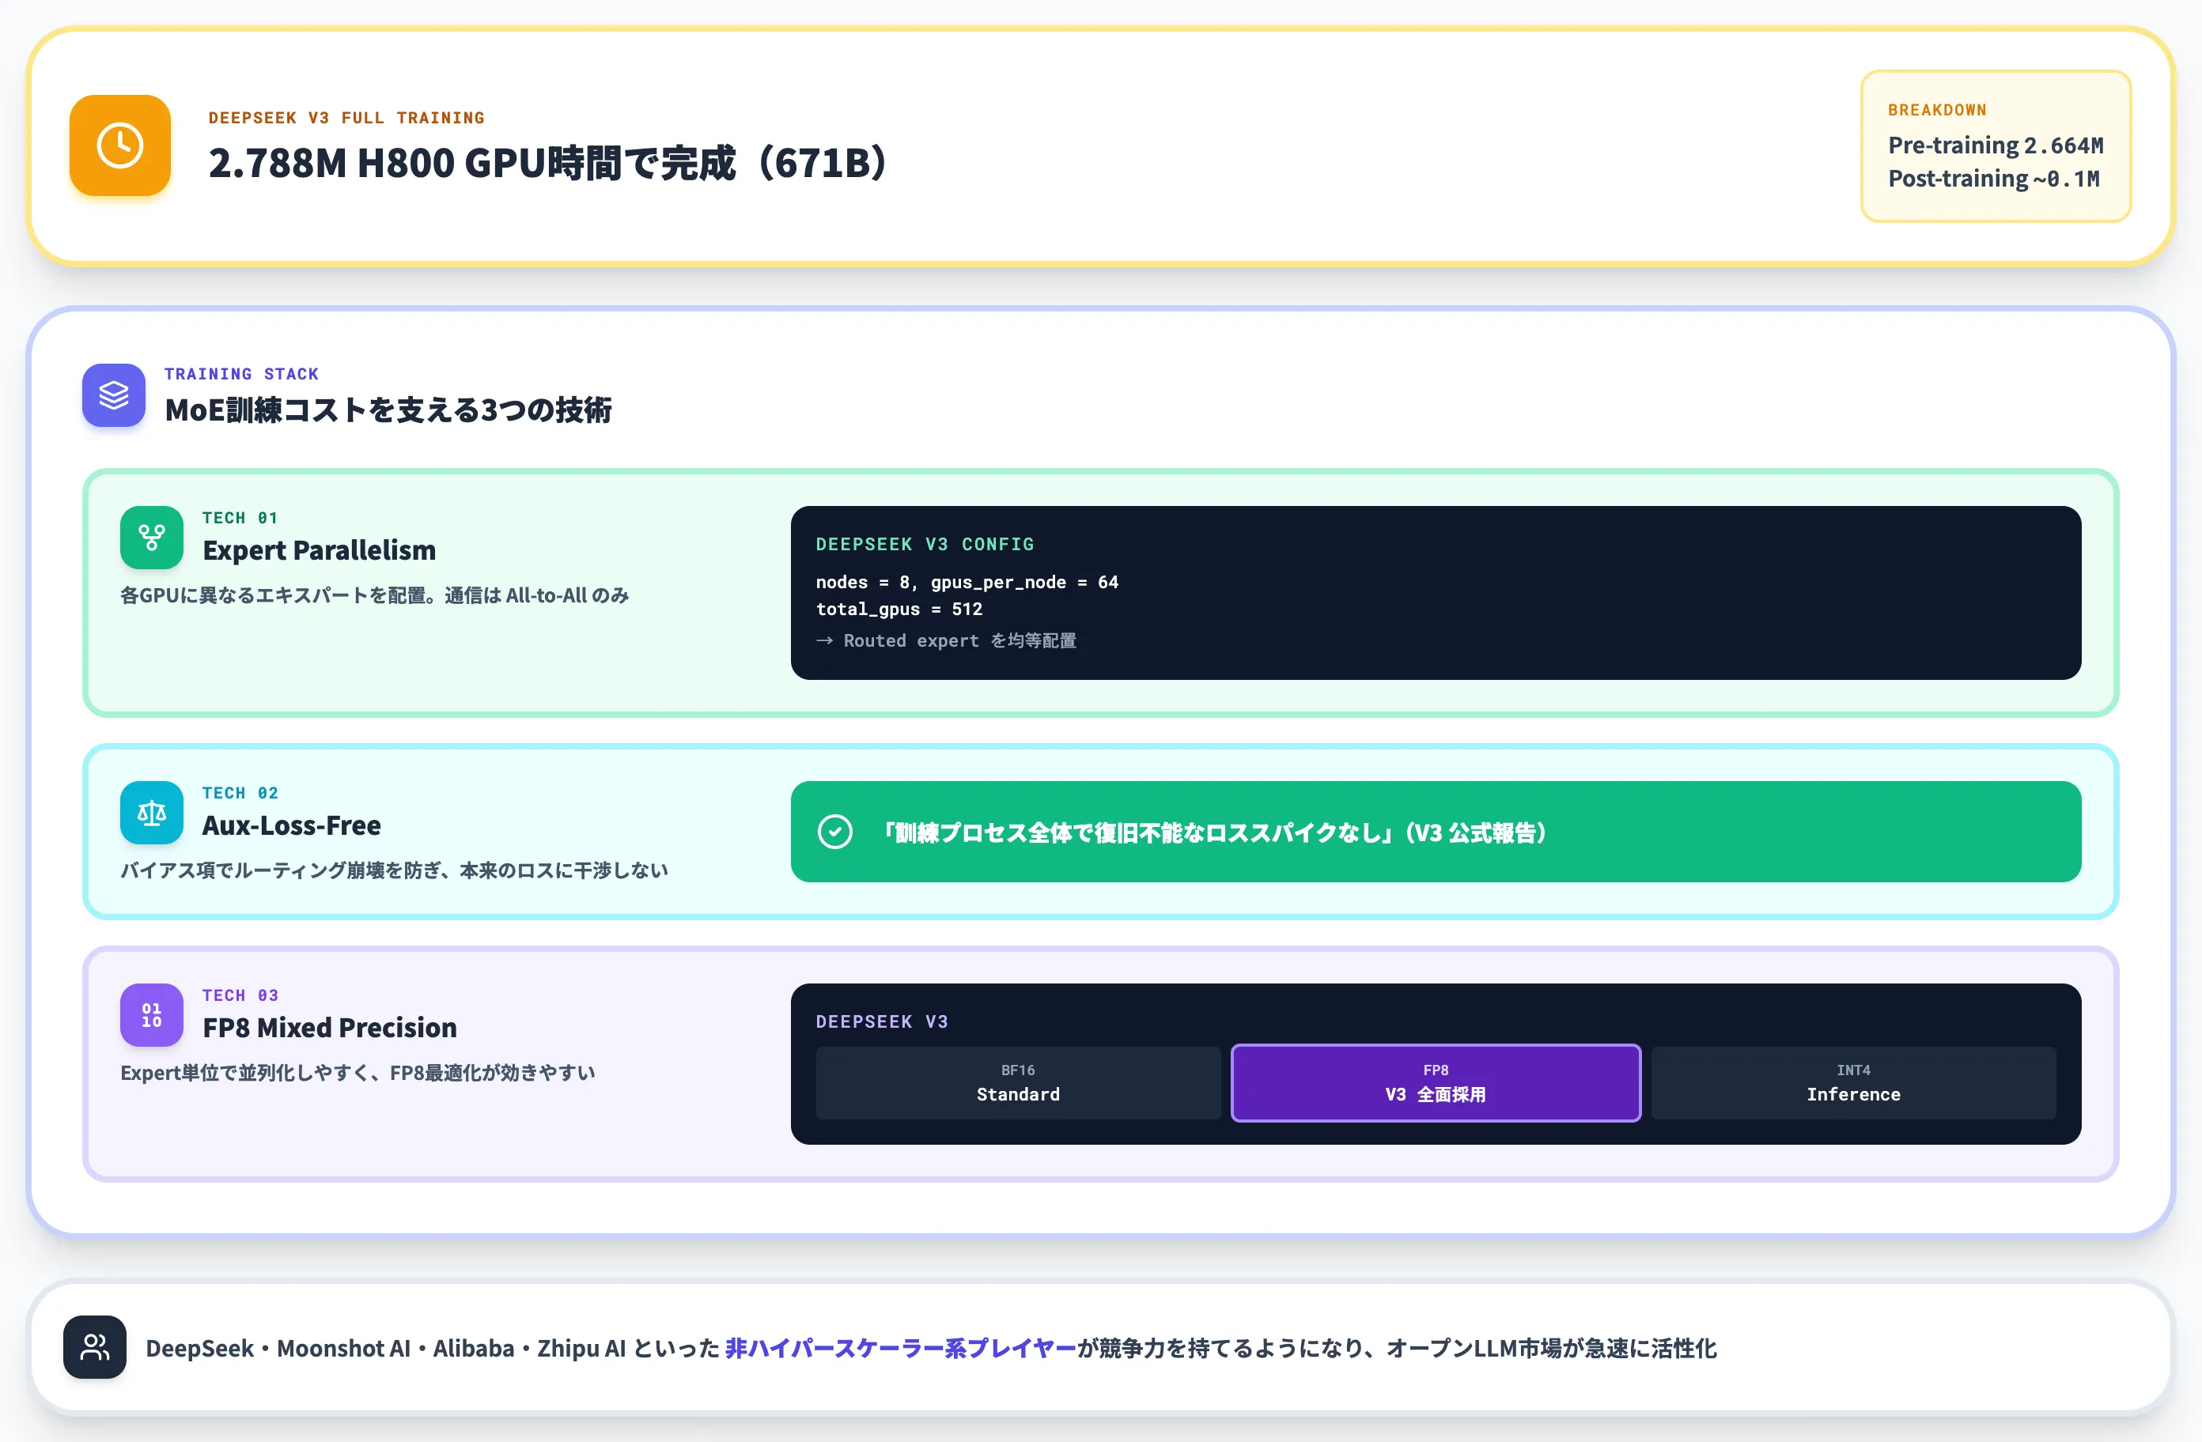The width and height of the screenshot is (2202, 1442).
Task: Select the BF16 Standard precision option
Action: pyautogui.click(x=1018, y=1083)
